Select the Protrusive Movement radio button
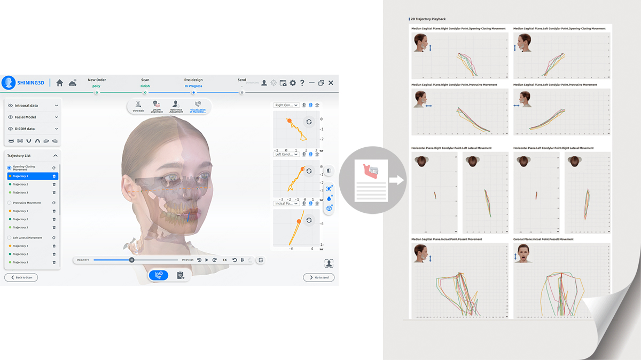 10,203
